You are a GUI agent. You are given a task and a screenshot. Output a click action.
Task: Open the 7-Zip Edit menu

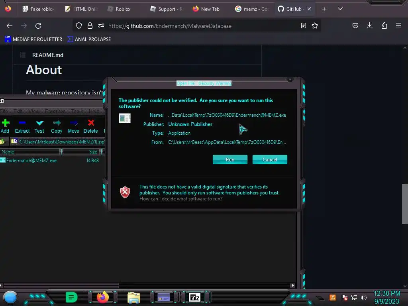18,111
